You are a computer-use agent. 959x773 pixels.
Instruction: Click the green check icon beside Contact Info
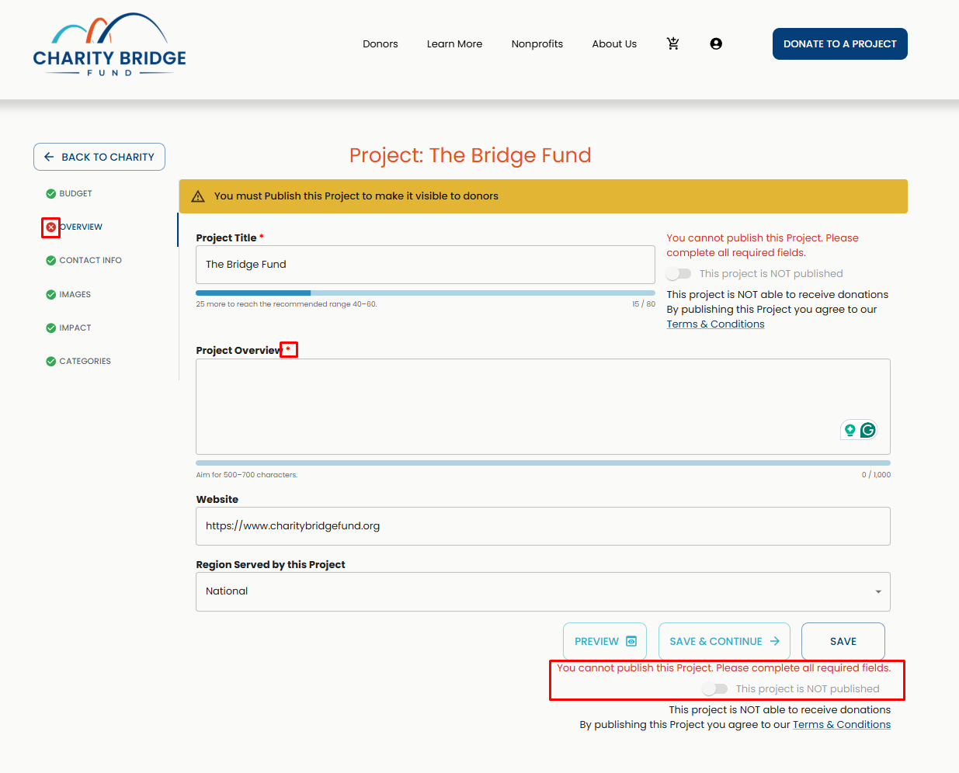(50, 260)
